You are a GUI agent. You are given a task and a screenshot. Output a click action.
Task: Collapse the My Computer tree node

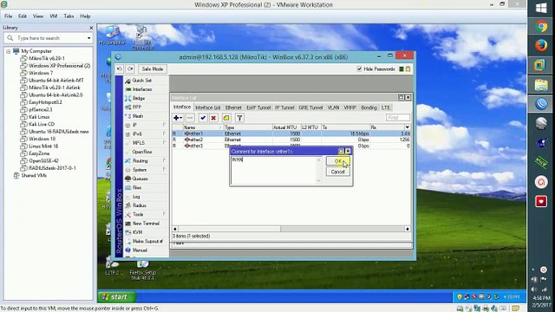[x=8, y=51]
